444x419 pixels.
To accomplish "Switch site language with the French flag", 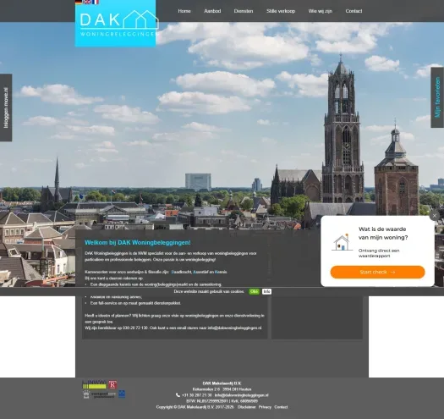I will (96, 2).
